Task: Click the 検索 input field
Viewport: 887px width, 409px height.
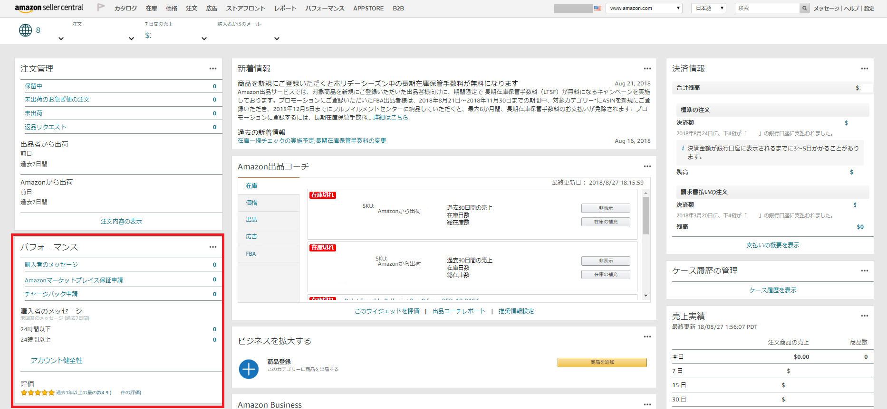Action: click(x=767, y=8)
